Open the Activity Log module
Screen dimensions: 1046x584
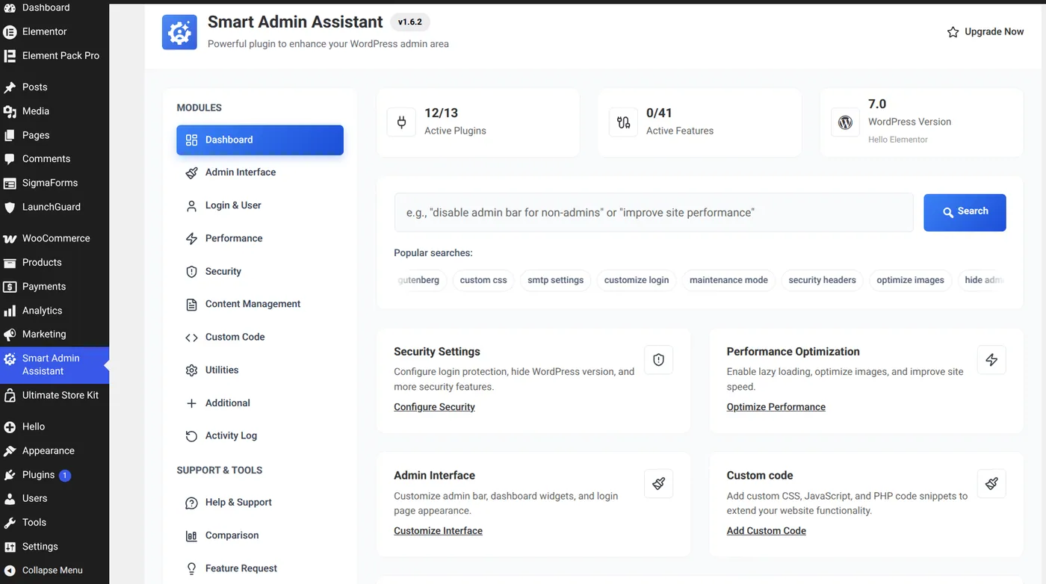tap(260, 435)
